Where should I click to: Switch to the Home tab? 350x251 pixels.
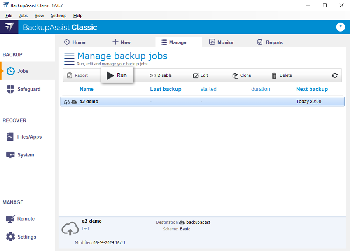pyautogui.click(x=75, y=42)
